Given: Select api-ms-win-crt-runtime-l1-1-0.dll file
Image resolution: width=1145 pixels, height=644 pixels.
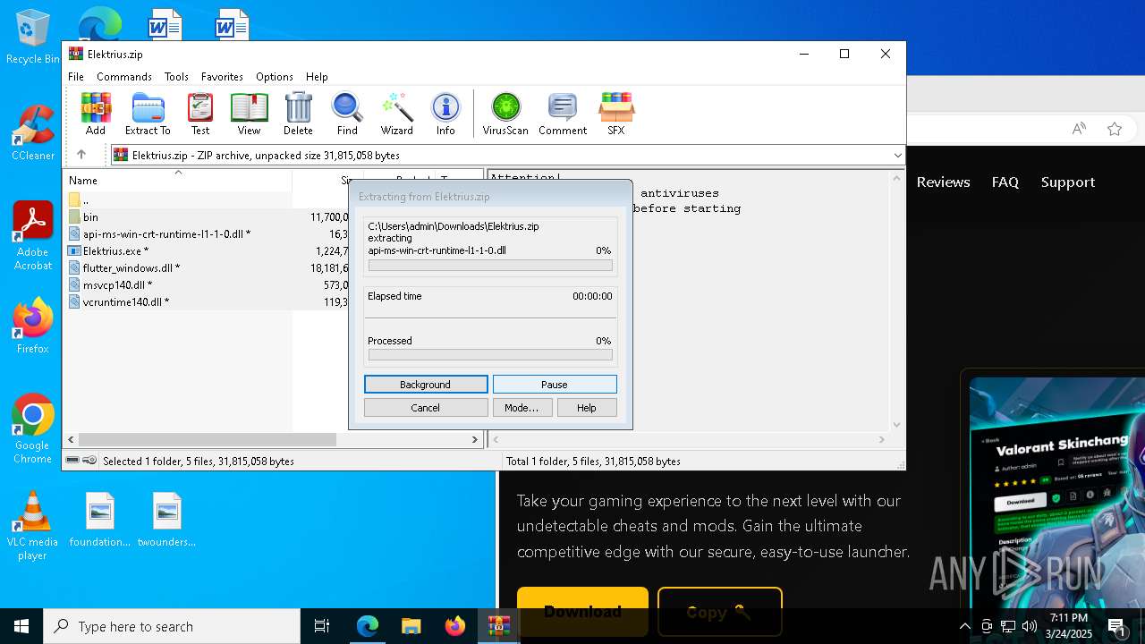Looking at the screenshot, I should pos(206,233).
